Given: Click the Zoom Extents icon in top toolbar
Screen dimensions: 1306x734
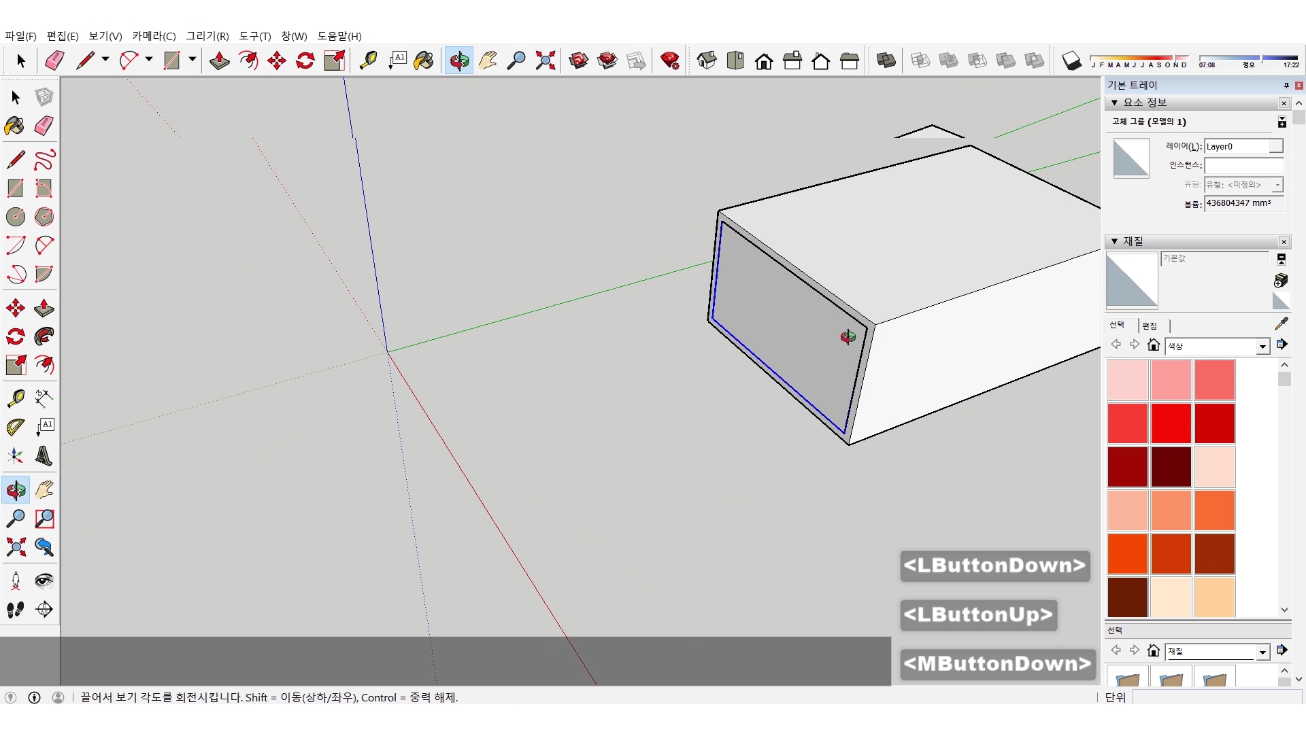Looking at the screenshot, I should pos(545,60).
